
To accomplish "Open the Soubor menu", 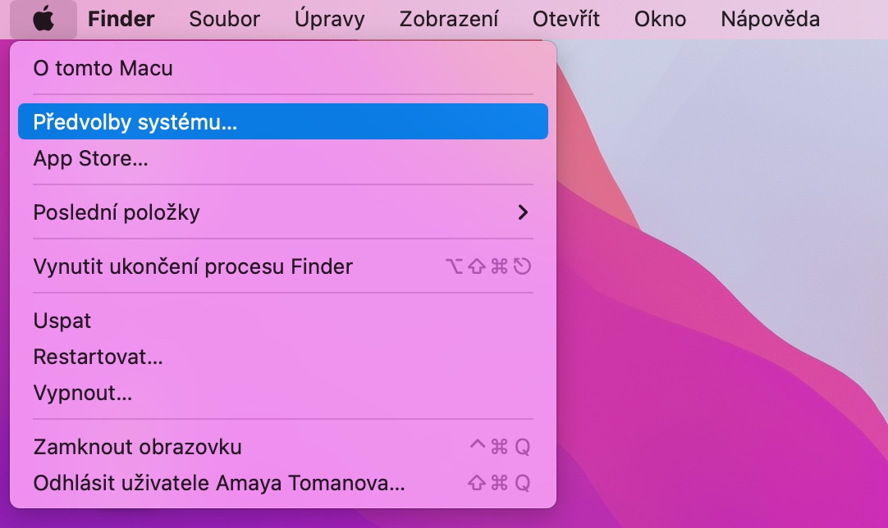I will 224,19.
